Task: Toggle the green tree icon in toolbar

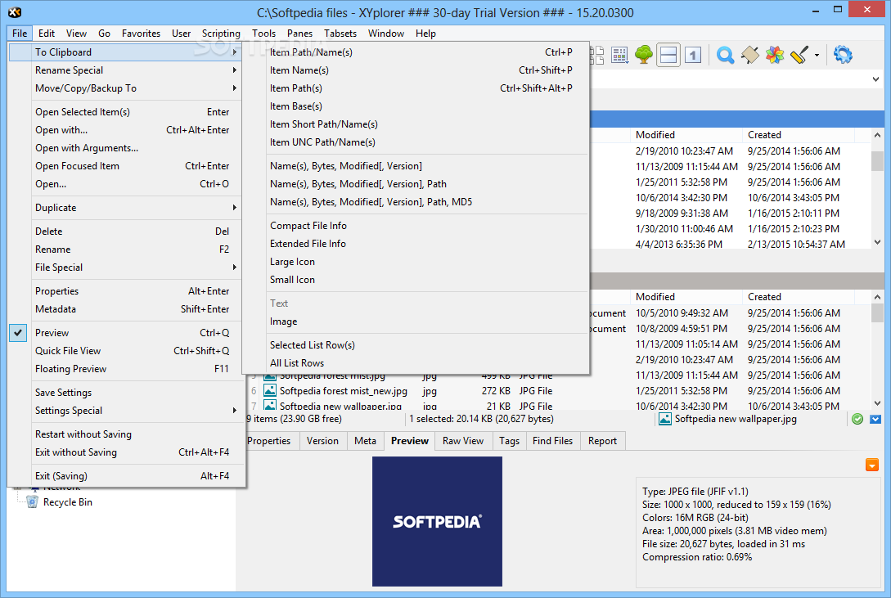Action: point(644,55)
